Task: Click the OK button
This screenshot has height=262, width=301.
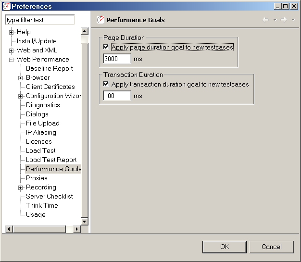Action: click(x=225, y=247)
